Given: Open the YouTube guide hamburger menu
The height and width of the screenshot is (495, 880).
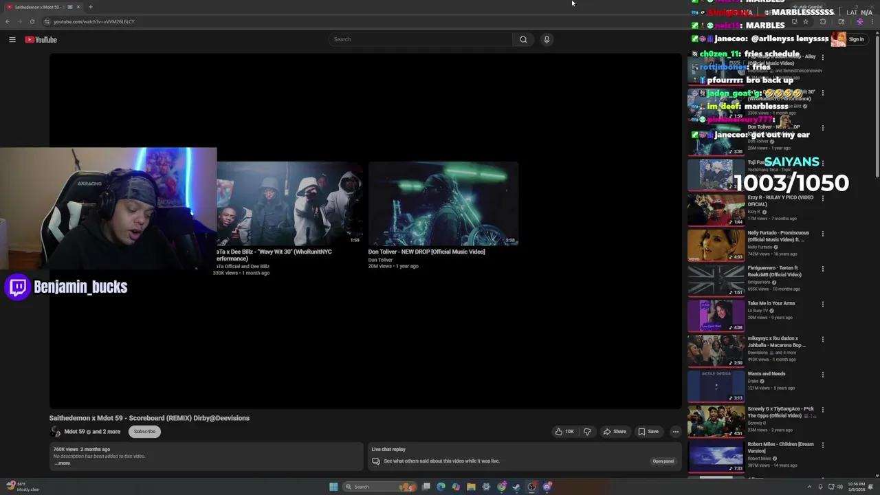Looking at the screenshot, I should pyautogui.click(x=12, y=39).
